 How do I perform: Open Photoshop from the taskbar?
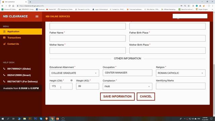[36, 119]
